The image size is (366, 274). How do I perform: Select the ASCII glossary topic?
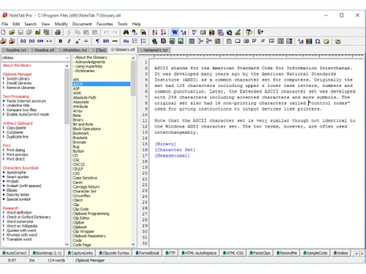(x=102, y=84)
